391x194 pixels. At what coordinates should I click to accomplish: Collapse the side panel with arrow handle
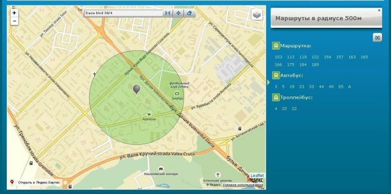[268, 82]
